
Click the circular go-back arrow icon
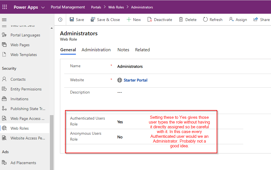tap(60, 20)
